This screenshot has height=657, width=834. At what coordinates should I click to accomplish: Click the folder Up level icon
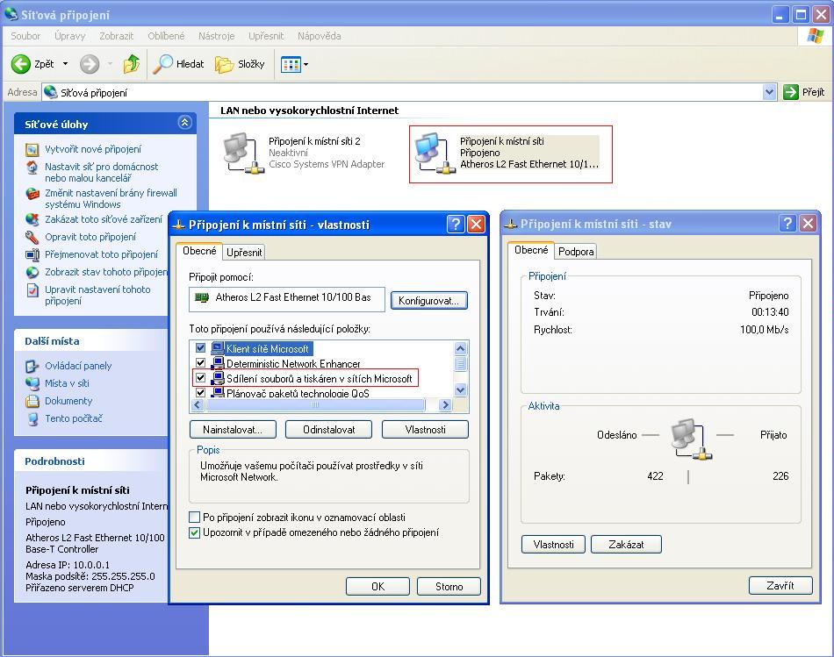132,64
